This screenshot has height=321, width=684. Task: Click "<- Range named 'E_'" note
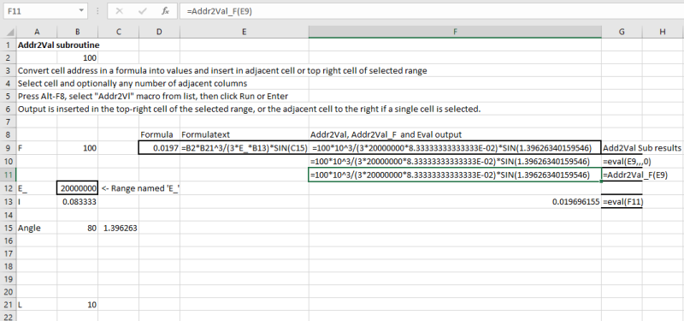coord(140,188)
